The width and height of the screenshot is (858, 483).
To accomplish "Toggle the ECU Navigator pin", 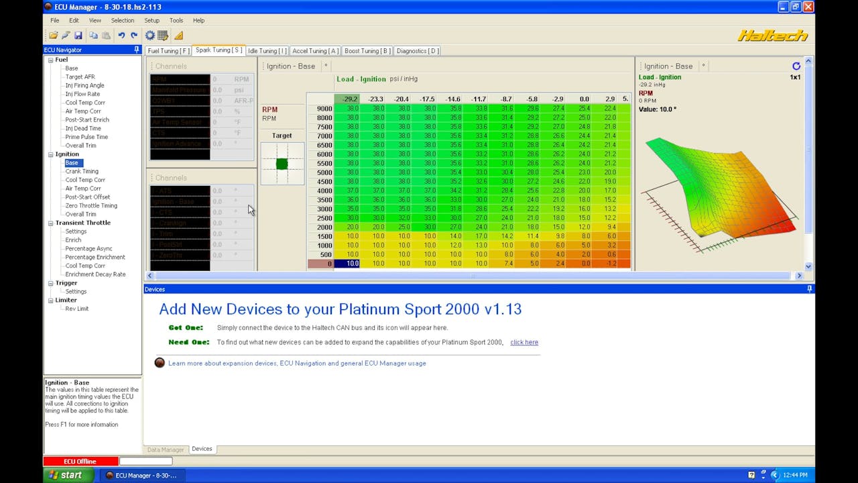I will (x=137, y=50).
